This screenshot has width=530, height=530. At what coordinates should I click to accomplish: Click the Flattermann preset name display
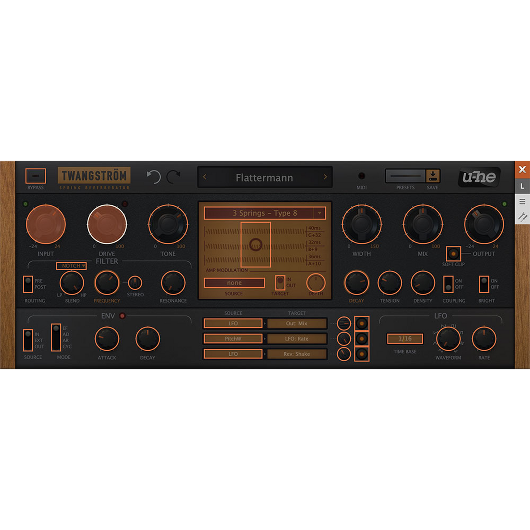[264, 178]
